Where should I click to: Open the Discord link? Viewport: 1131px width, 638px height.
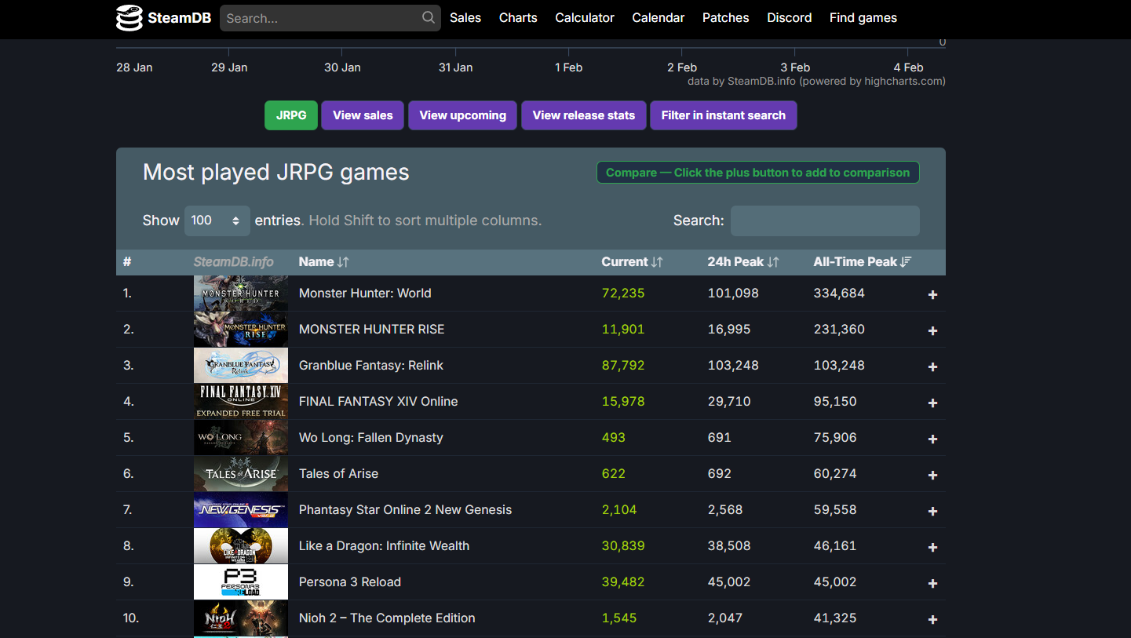(790, 17)
